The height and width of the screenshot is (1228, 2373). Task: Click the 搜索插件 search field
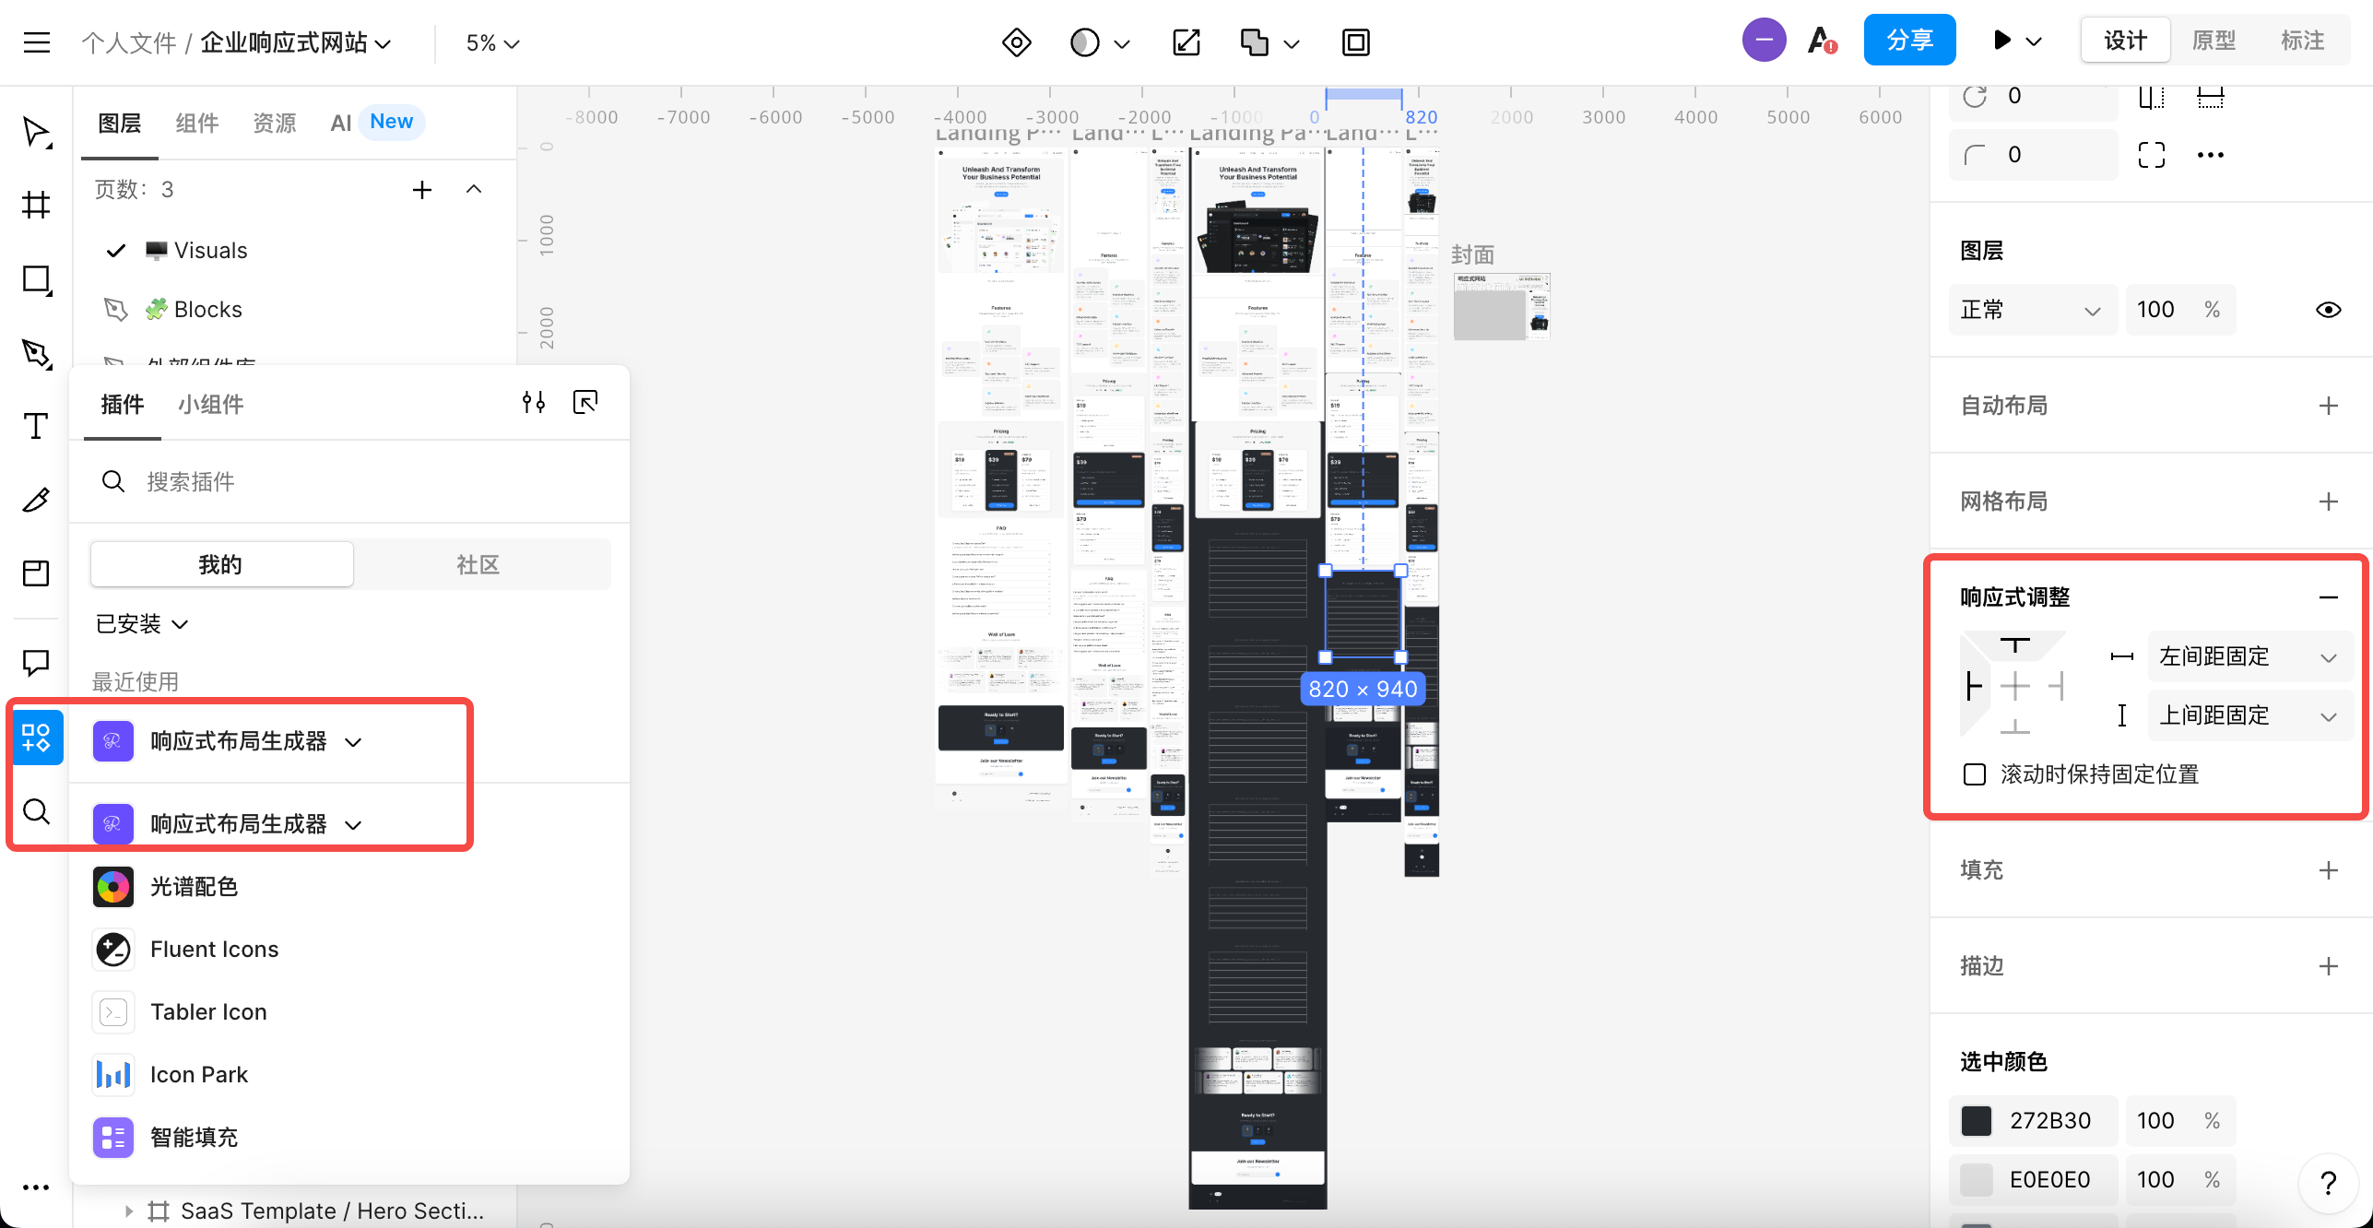click(x=350, y=481)
